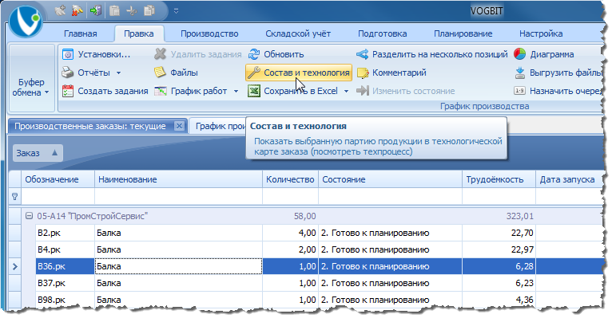This screenshot has width=612, height=318.
Task: Click Выгрузить файлы download icon
Action: point(520,73)
